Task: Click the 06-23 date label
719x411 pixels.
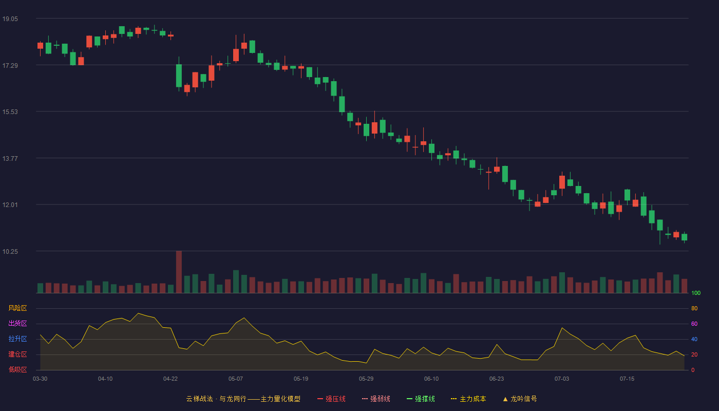Action: (497, 379)
